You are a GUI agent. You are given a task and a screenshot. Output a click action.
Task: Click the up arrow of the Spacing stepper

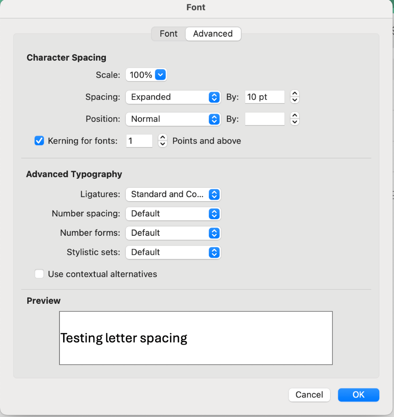294,94
